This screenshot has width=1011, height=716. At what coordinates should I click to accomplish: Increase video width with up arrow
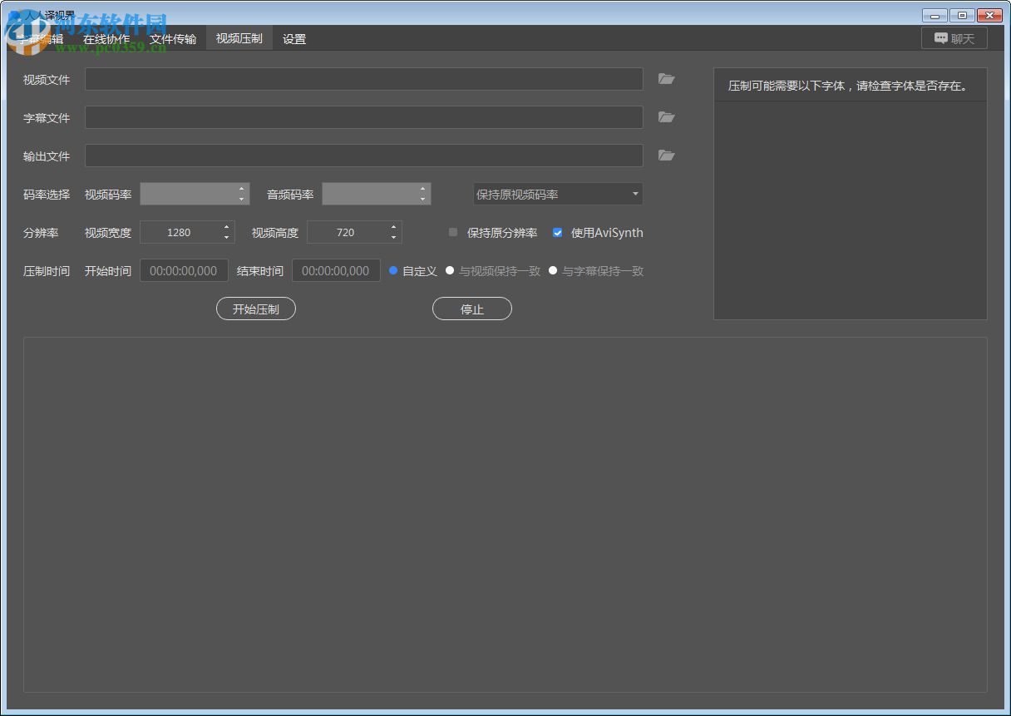click(226, 227)
